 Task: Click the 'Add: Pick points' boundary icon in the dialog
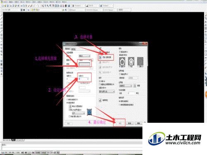point(100,52)
